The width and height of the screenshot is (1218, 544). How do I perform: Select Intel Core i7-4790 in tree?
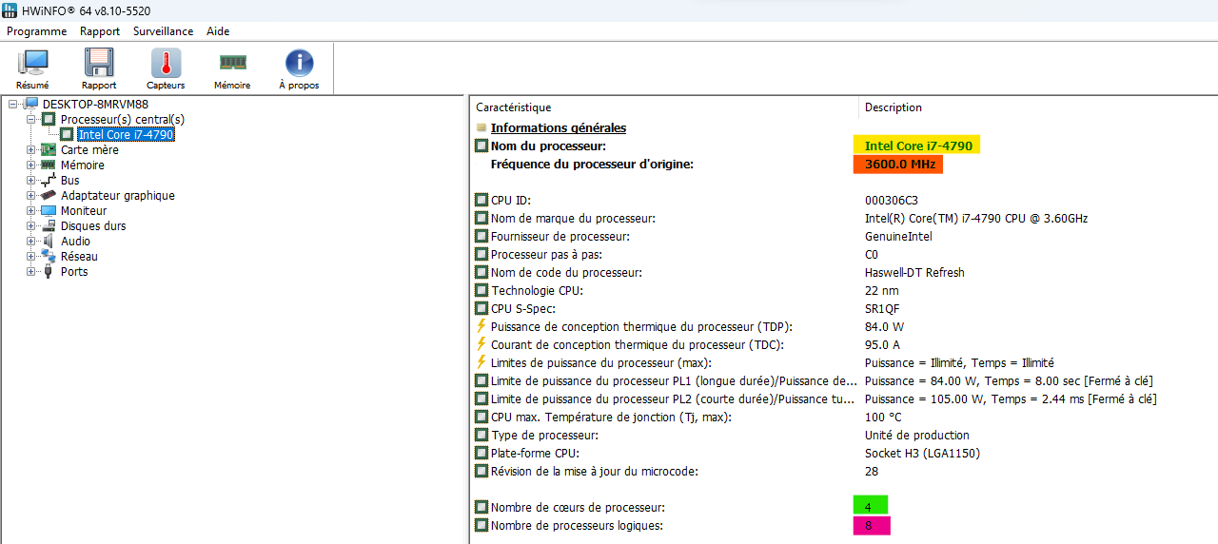(x=126, y=135)
